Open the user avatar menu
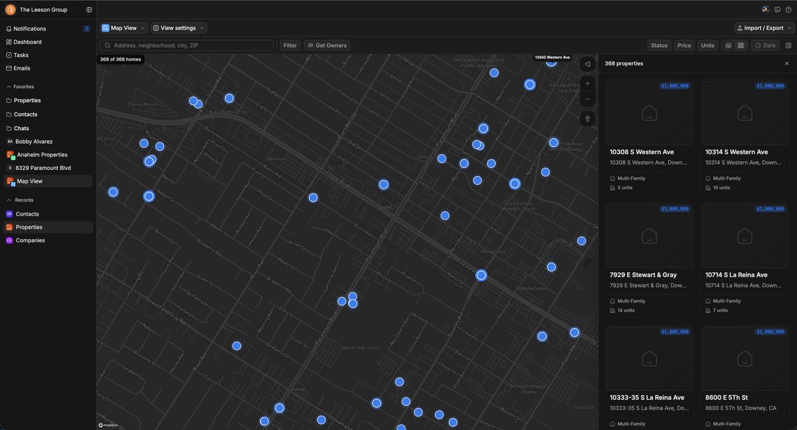 [766, 9]
